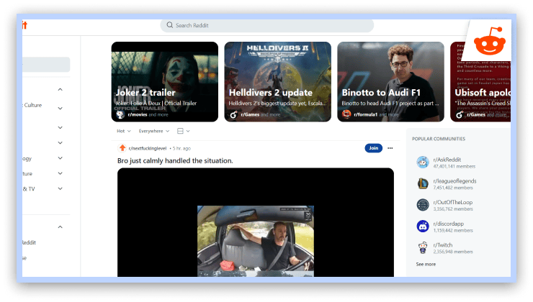Screen dimensions: 533x302
Task: Click See more under Popular Communities
Action: 426,264
